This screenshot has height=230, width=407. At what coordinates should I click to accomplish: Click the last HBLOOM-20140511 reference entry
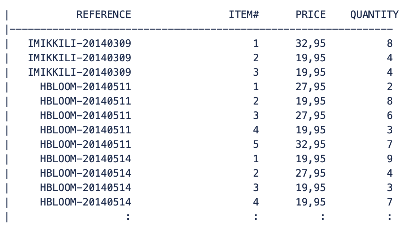click(x=86, y=145)
